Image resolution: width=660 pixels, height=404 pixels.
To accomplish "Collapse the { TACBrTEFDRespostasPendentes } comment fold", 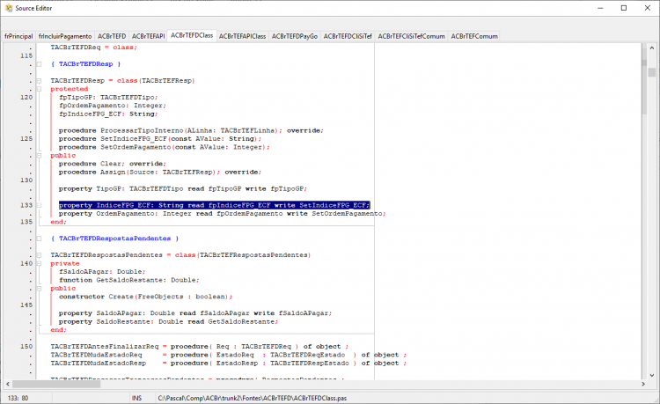I will [x=39, y=239].
